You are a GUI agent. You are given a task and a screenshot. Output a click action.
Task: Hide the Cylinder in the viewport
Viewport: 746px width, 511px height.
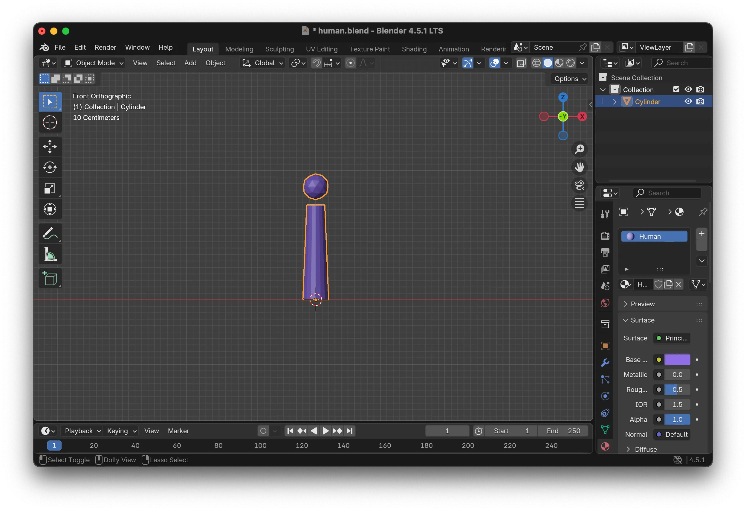(x=688, y=101)
